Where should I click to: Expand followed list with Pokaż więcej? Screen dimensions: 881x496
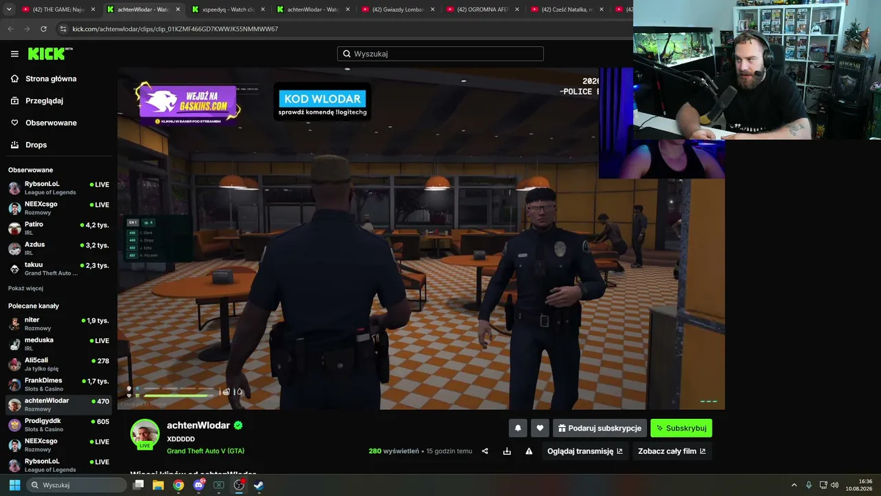[25, 288]
